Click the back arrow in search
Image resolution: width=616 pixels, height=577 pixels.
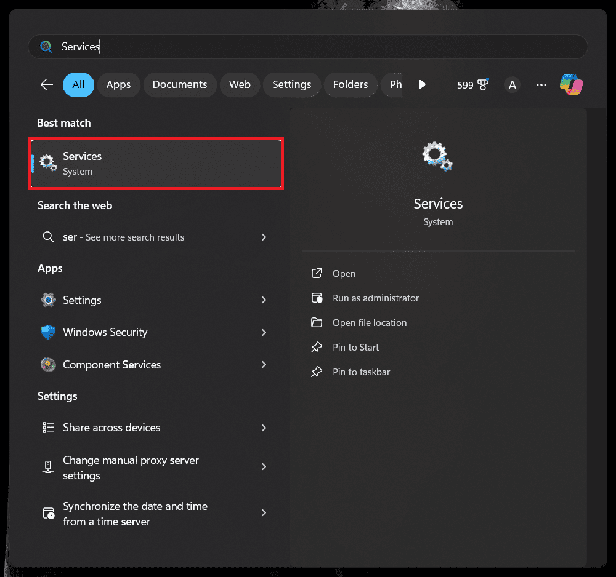[47, 85]
